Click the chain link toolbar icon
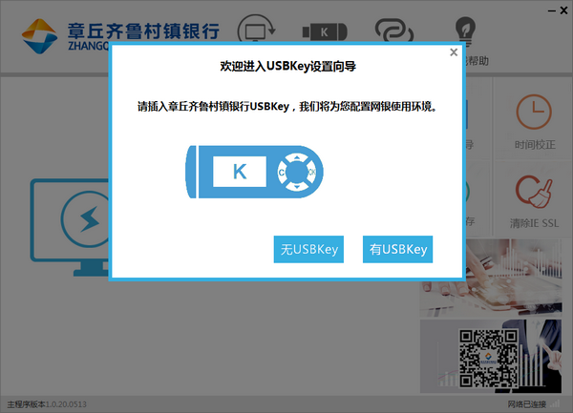573x413 pixels. 394,31
